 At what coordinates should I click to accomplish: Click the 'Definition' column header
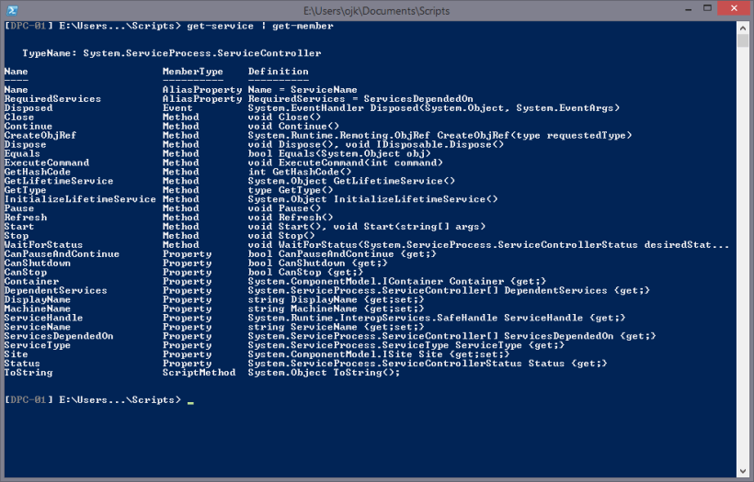coord(278,71)
